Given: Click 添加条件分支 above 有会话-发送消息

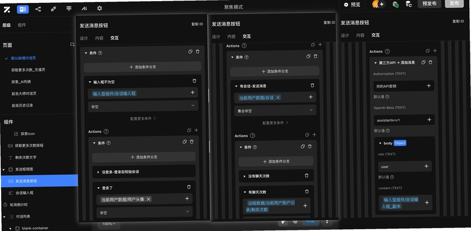Looking at the screenshot, I should [x=274, y=71].
